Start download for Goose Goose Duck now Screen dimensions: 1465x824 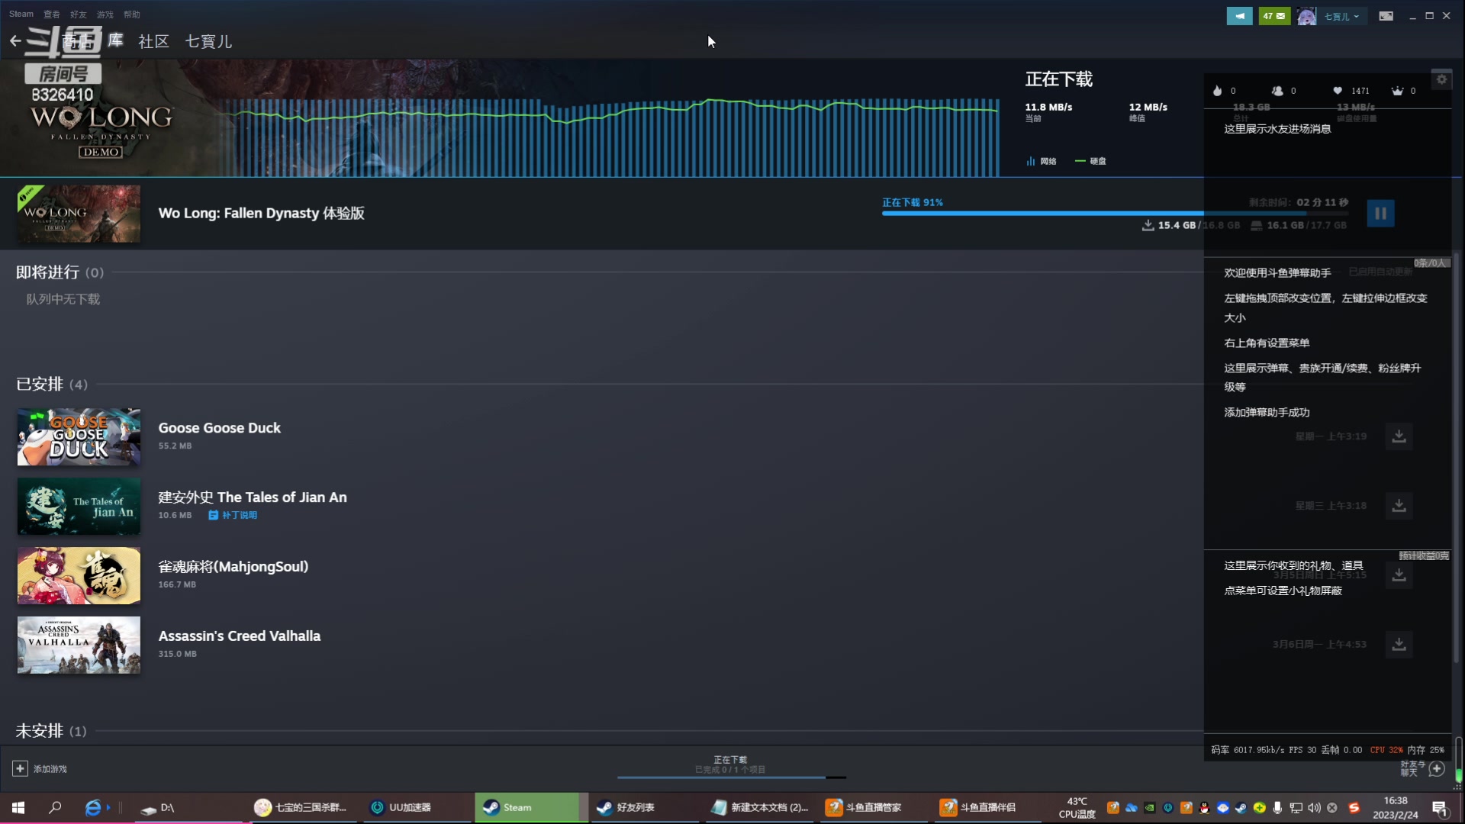point(1399,436)
